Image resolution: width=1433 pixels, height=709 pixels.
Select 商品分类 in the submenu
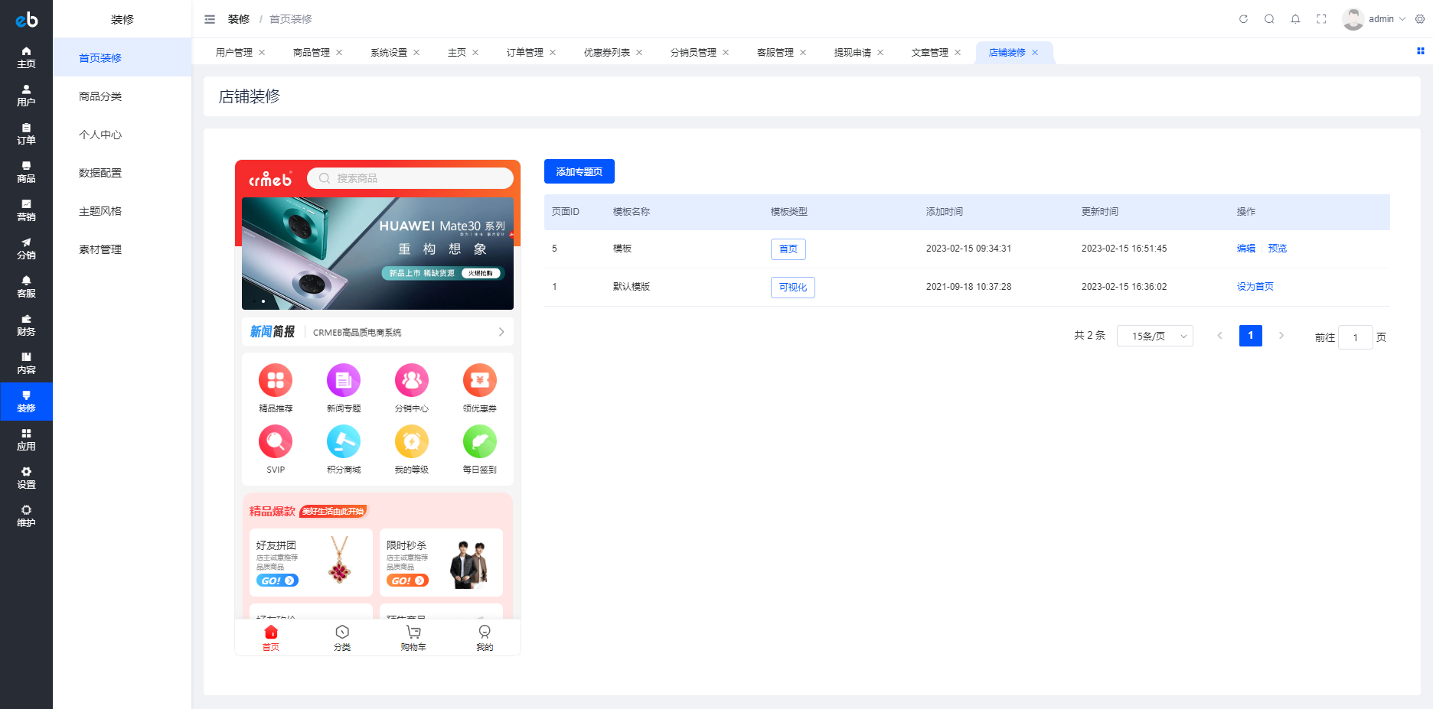(x=122, y=96)
